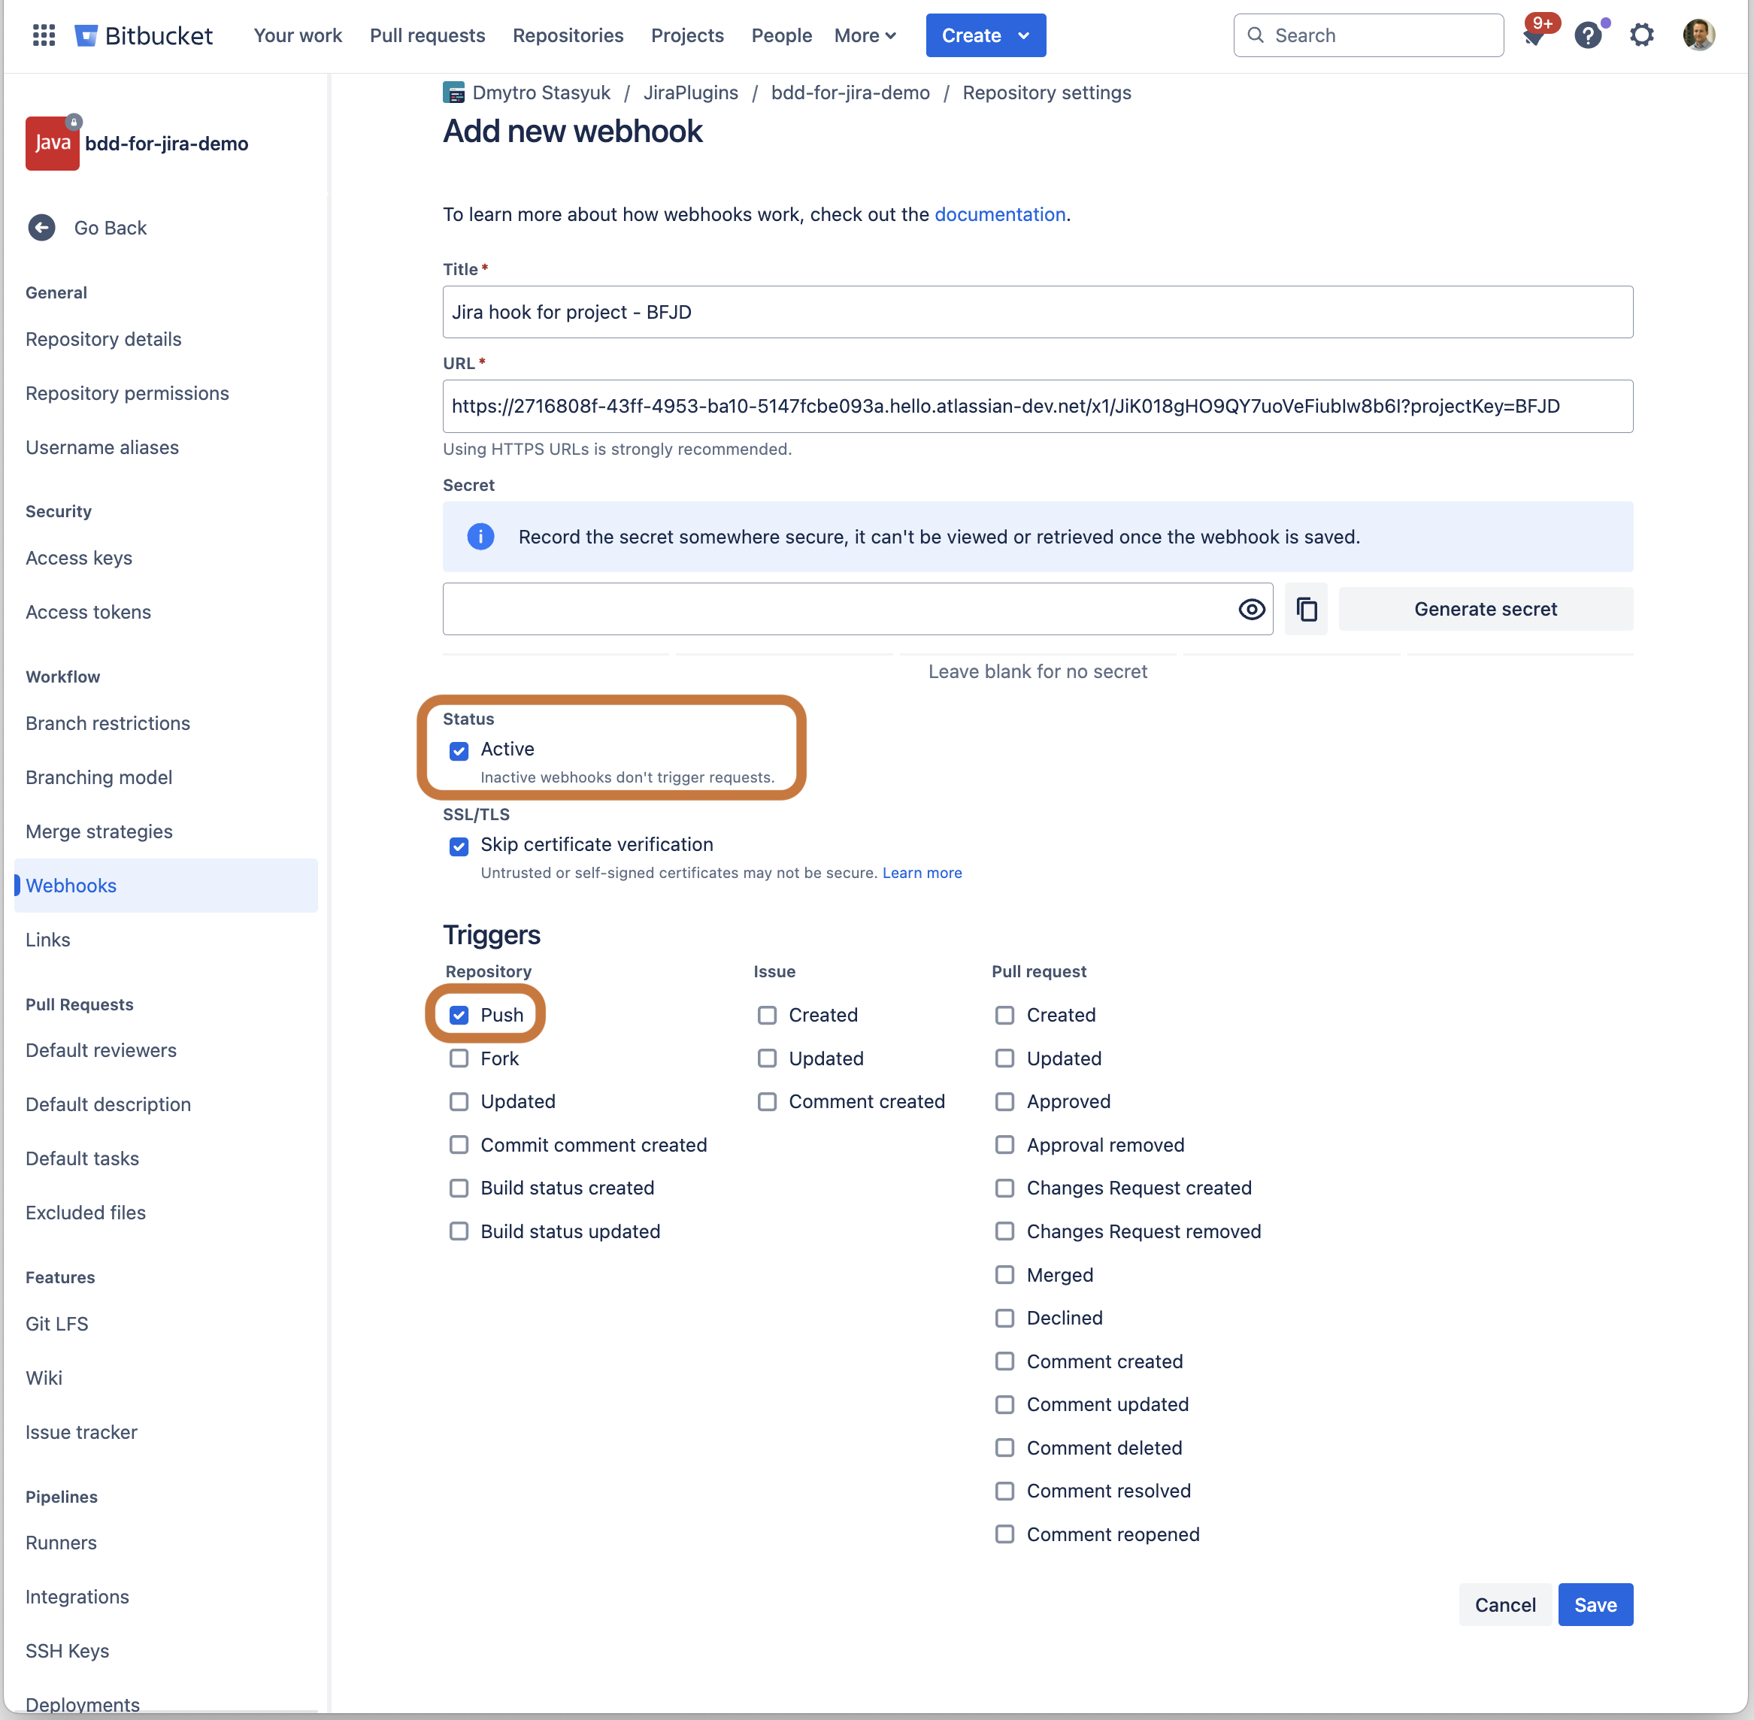
Task: Click the search magnifier icon
Action: click(x=1256, y=35)
